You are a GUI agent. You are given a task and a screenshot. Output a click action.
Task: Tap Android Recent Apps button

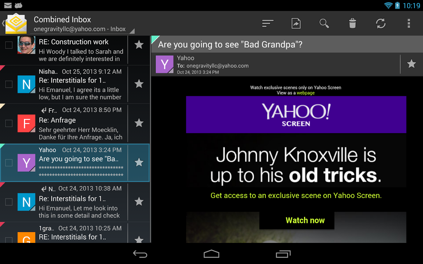[x=283, y=254]
